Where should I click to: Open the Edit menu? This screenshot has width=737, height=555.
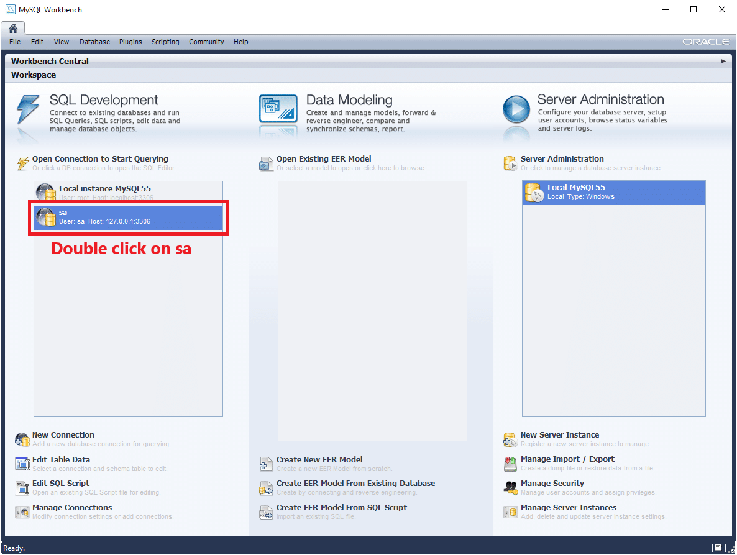(37, 42)
